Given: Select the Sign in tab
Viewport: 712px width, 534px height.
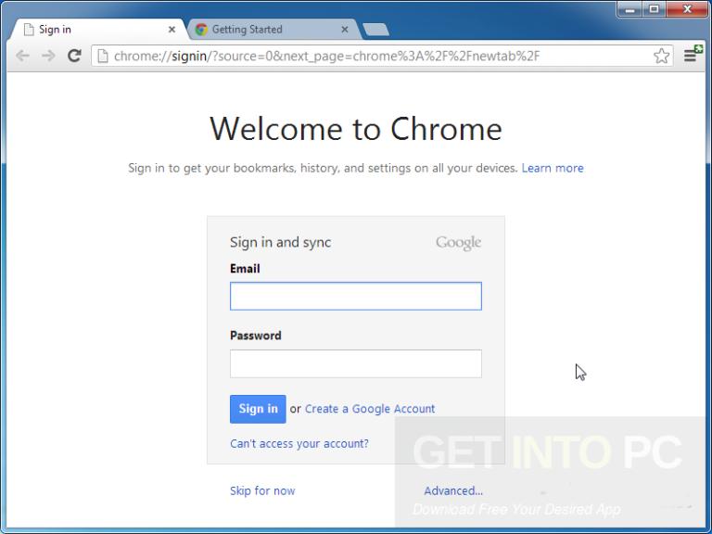Looking at the screenshot, I should click(x=98, y=30).
